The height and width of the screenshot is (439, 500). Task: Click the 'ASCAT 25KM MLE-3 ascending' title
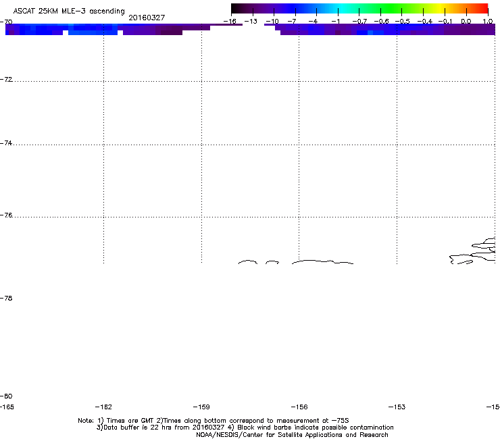tap(69, 11)
